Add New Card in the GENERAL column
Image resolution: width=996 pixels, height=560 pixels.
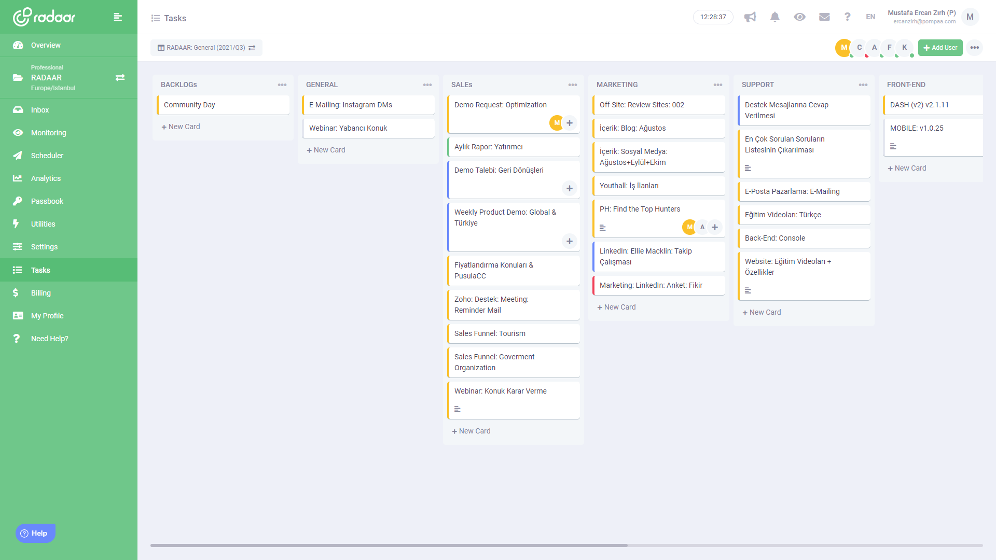coord(326,150)
